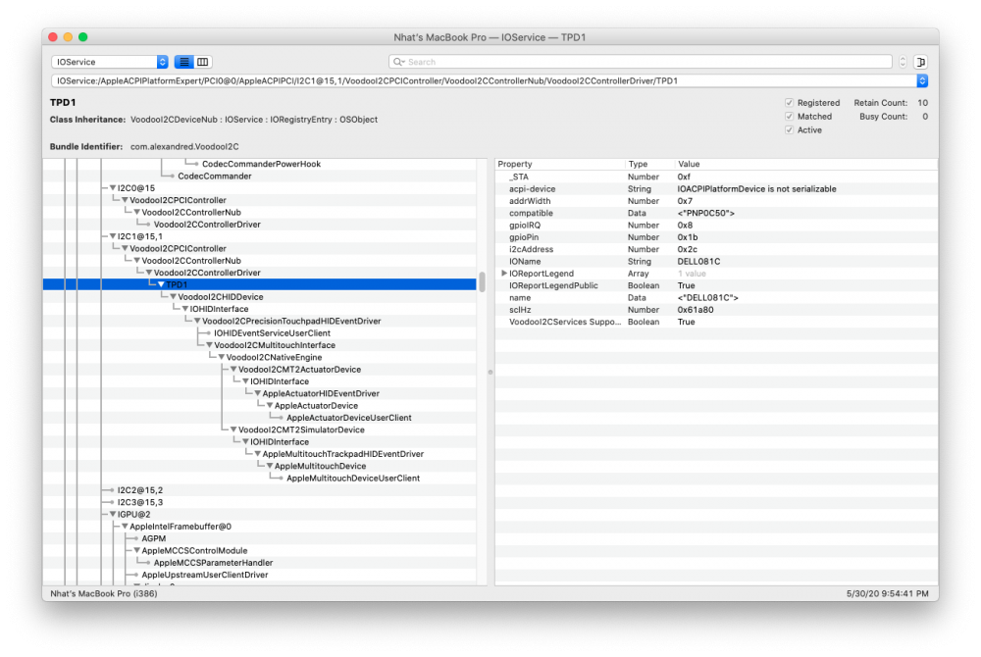
Task: Open the IOService plane dropdown
Action: coord(110,62)
